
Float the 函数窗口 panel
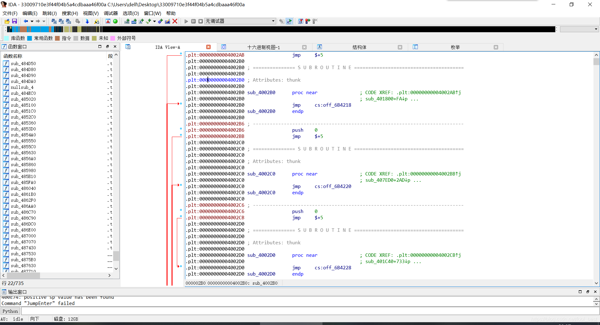[107, 46]
